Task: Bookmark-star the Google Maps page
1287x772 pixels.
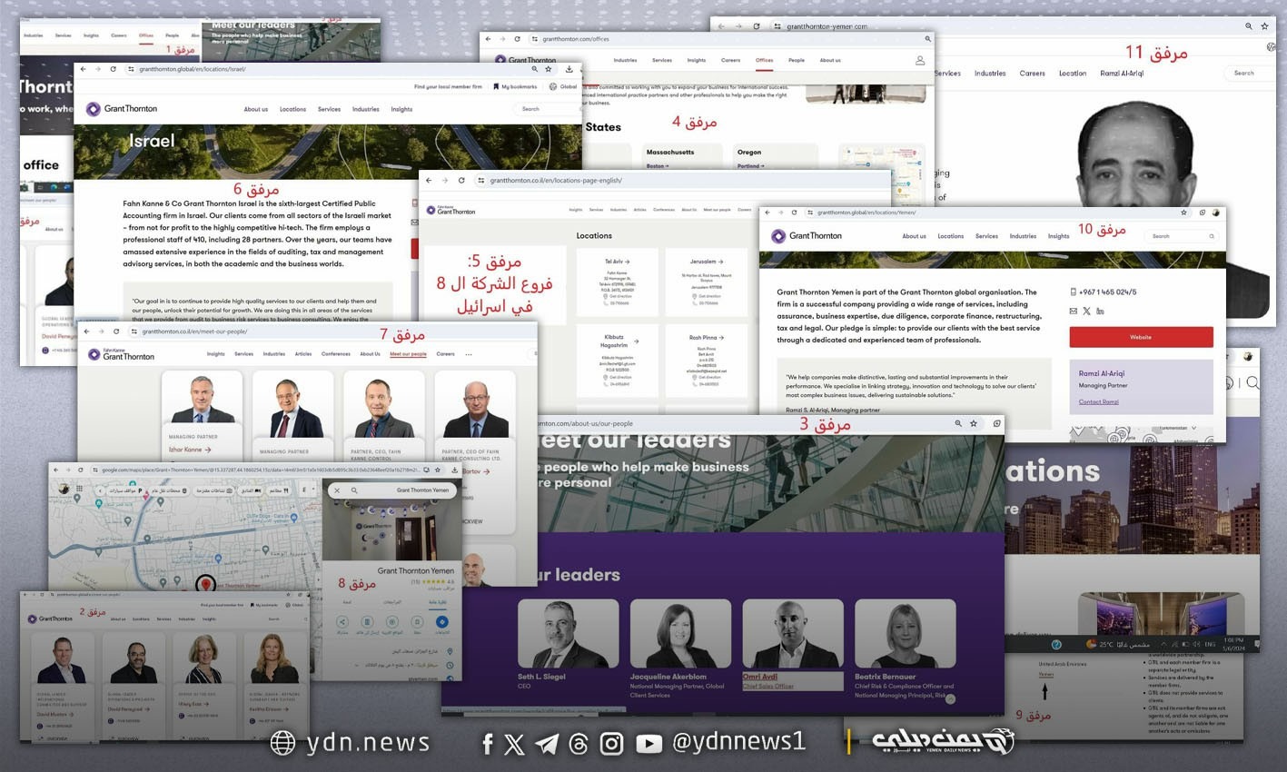Action: (438, 470)
